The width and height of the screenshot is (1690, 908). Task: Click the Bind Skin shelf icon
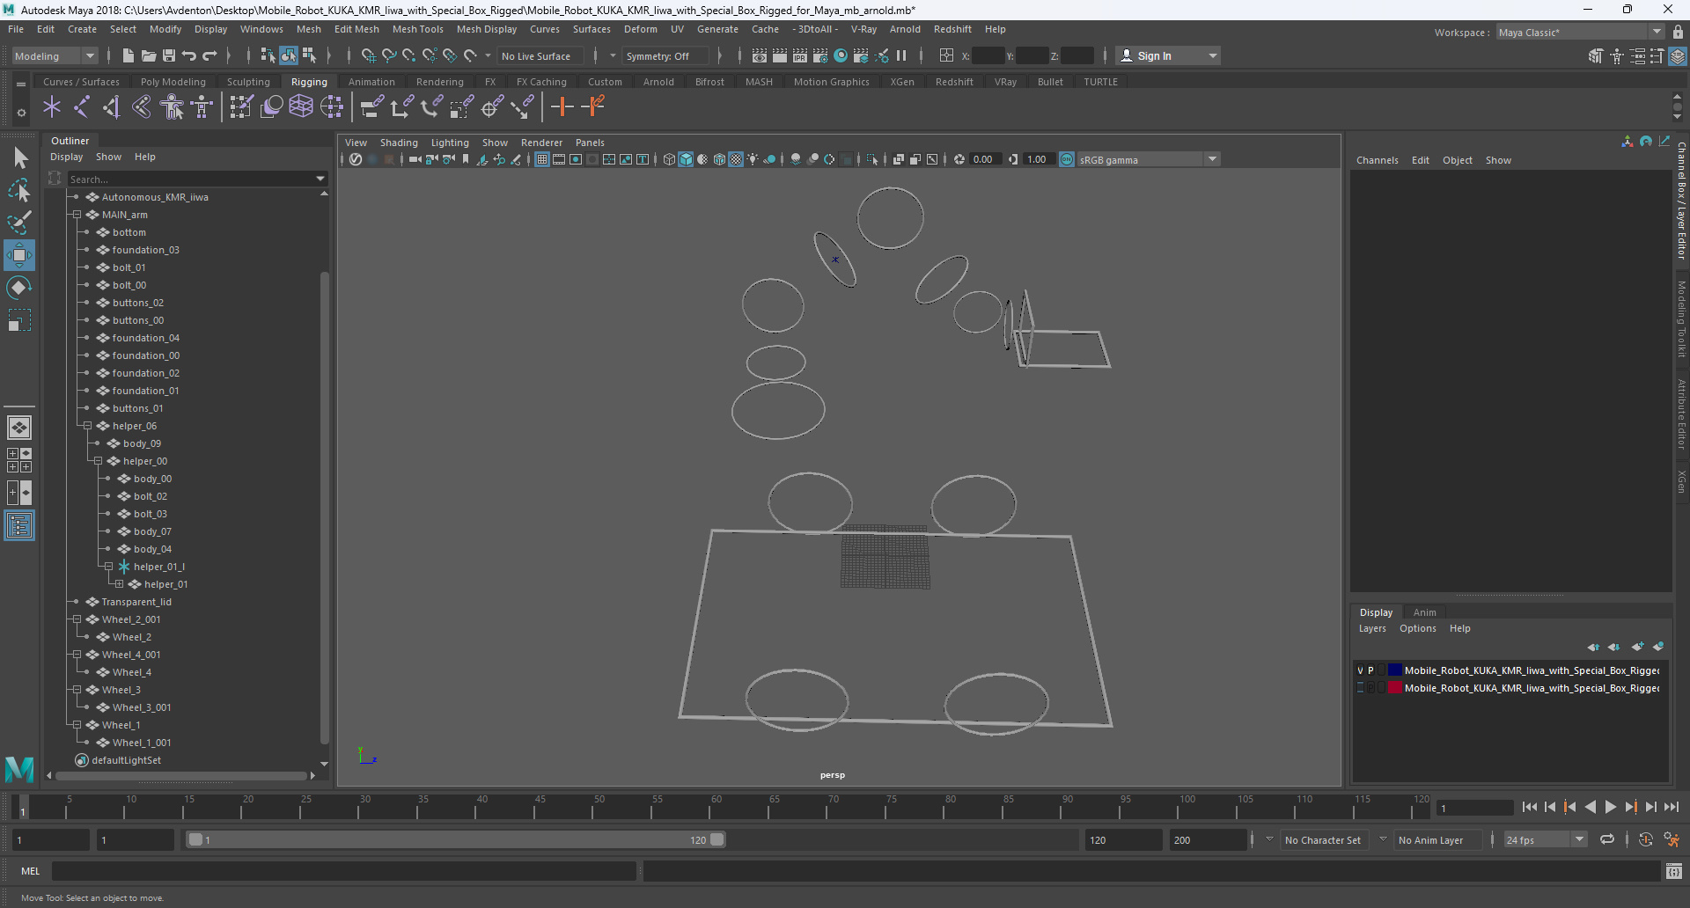click(x=142, y=107)
